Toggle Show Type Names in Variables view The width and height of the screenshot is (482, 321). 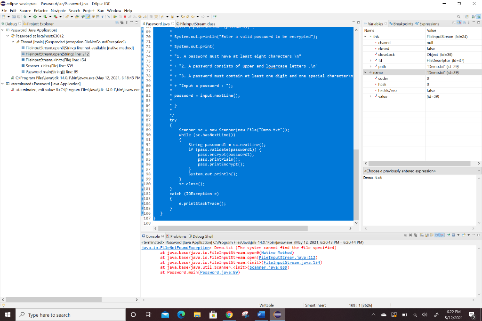point(454,23)
